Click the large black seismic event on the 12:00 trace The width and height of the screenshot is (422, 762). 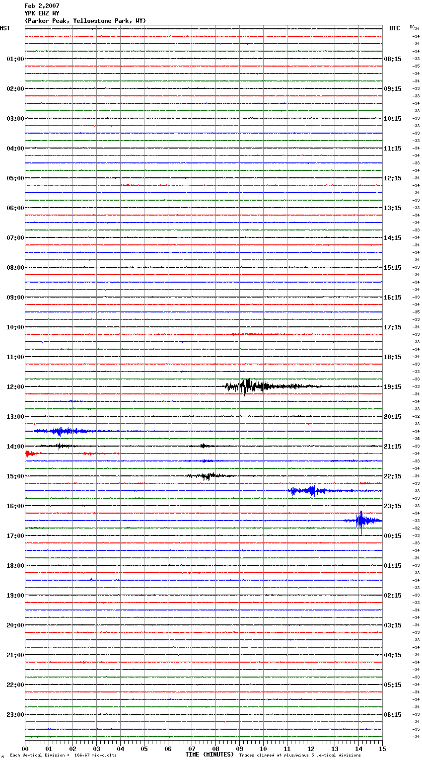251,386
